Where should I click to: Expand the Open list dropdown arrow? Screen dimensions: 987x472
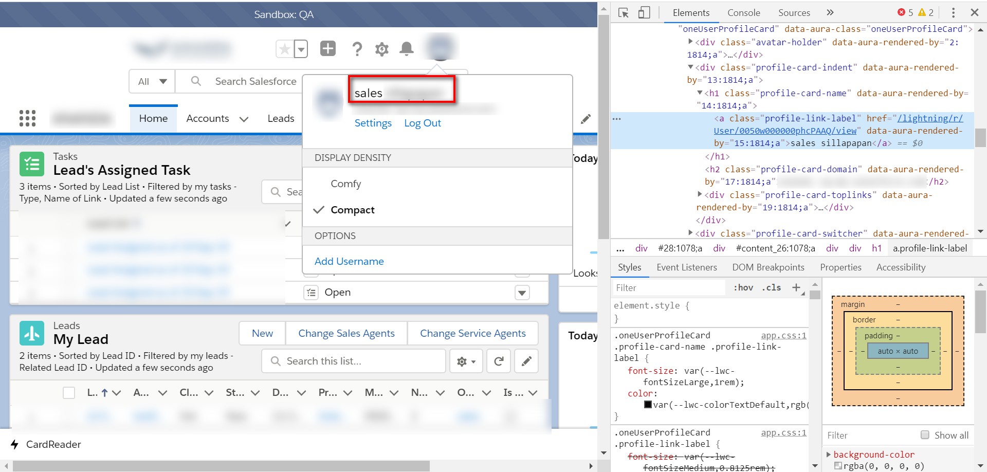coord(522,292)
